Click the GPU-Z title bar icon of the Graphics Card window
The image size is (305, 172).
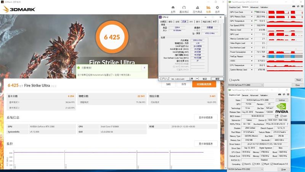[230, 90]
